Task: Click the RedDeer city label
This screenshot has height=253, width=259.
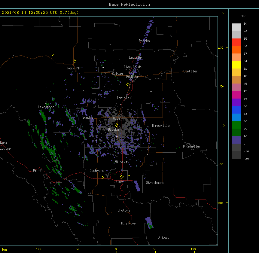Action: click(x=132, y=77)
